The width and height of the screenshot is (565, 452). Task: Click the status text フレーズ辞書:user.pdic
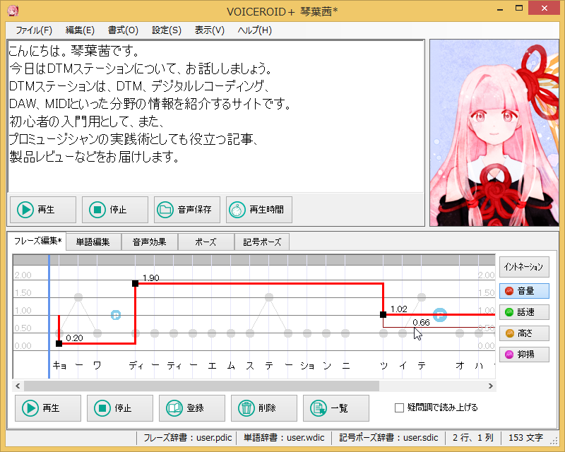click(x=188, y=438)
